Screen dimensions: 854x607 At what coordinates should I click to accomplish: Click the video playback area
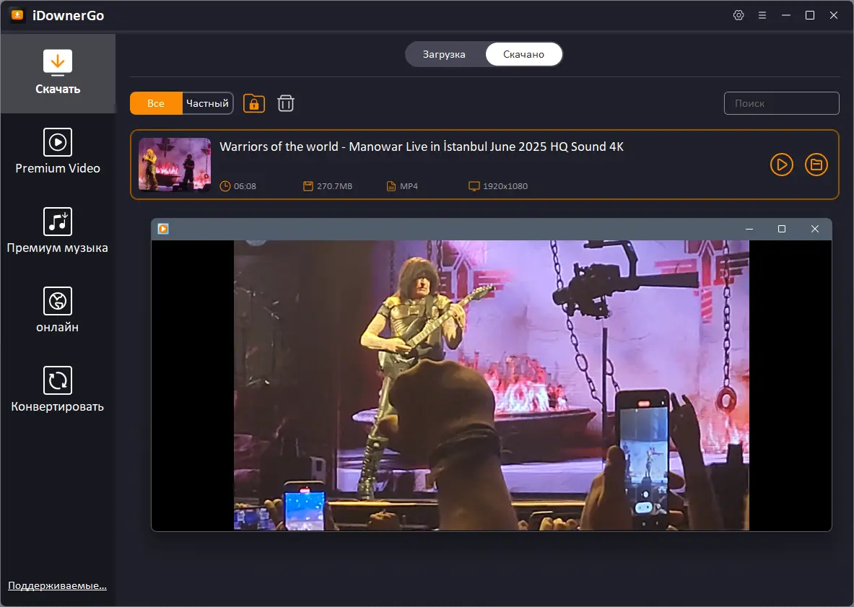tap(492, 385)
